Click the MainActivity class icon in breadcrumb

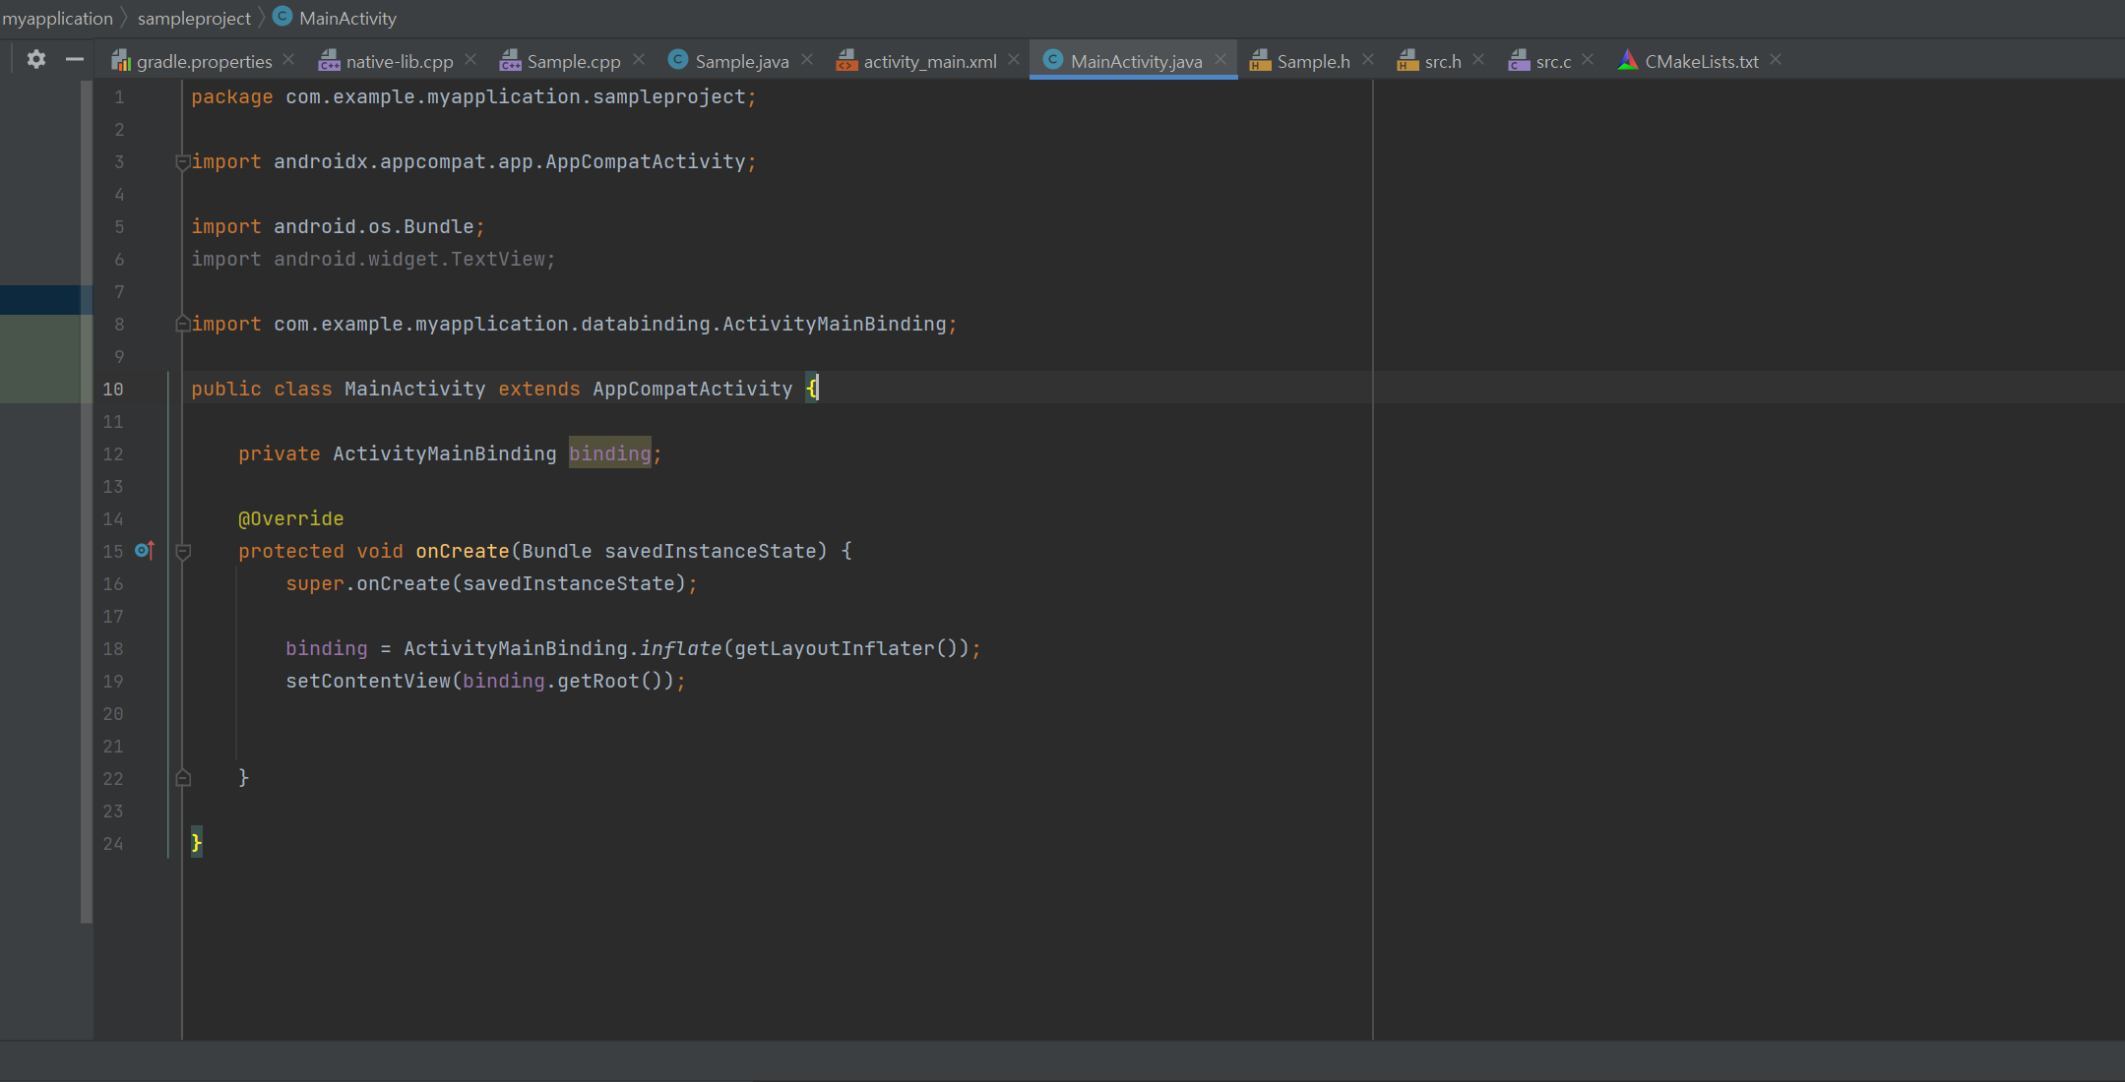[x=282, y=17]
